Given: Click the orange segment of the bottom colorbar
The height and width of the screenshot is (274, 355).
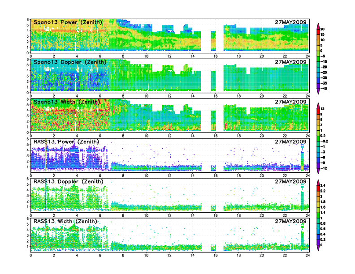Looking at the screenshot, I should (x=318, y=193).
